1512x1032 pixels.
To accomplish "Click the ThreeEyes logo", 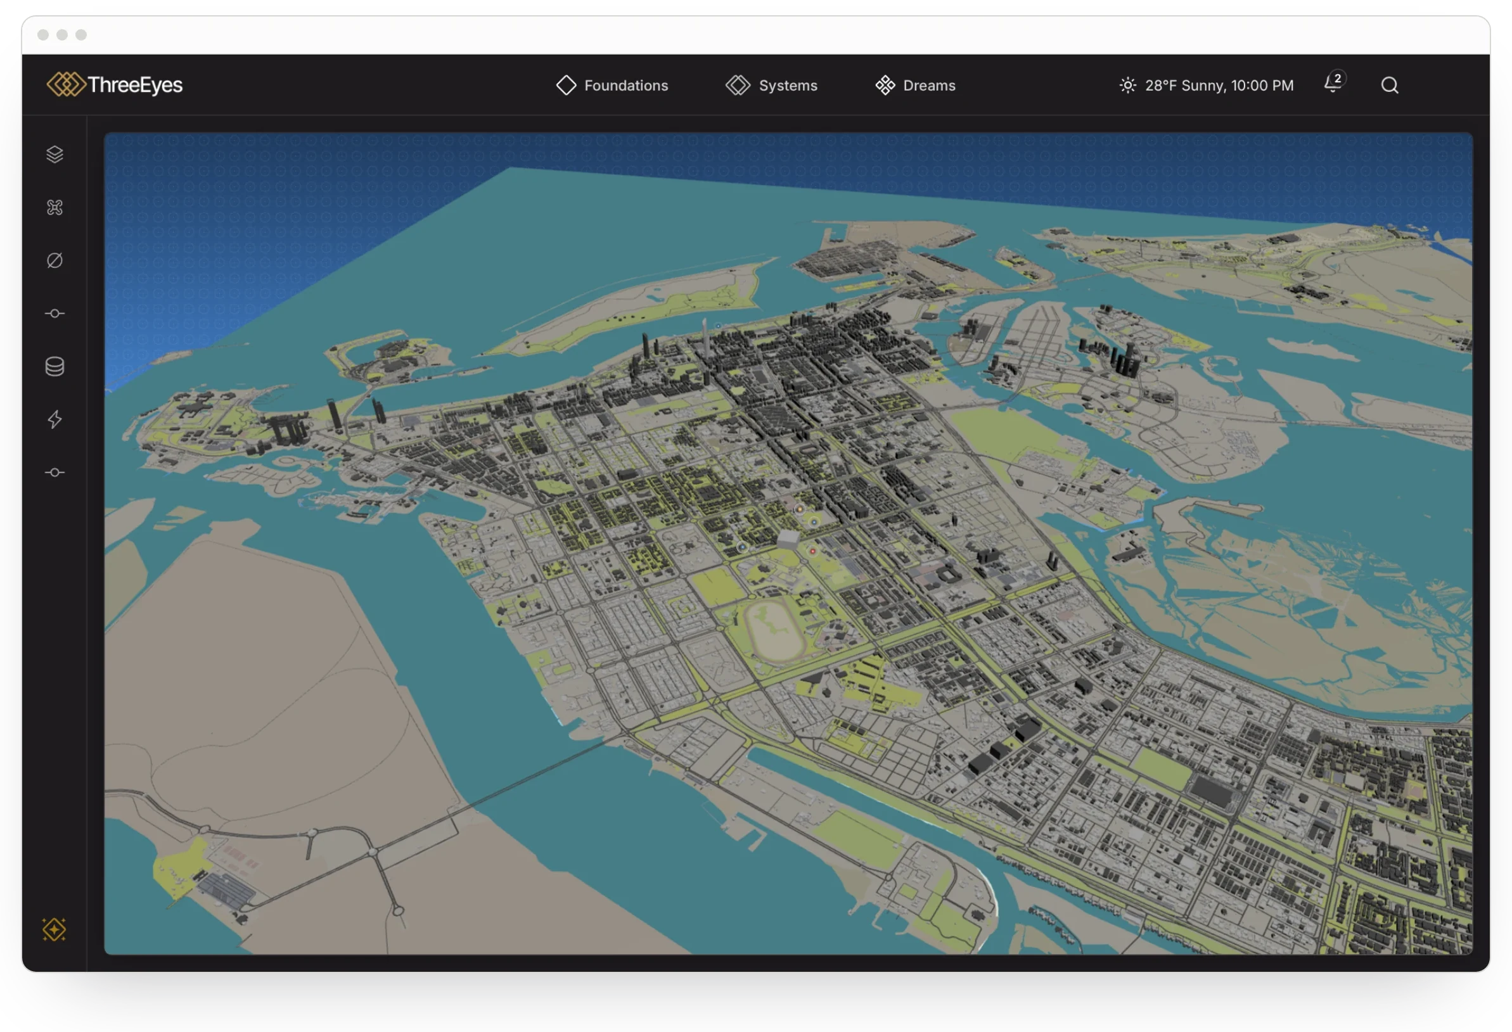I will (x=115, y=84).
